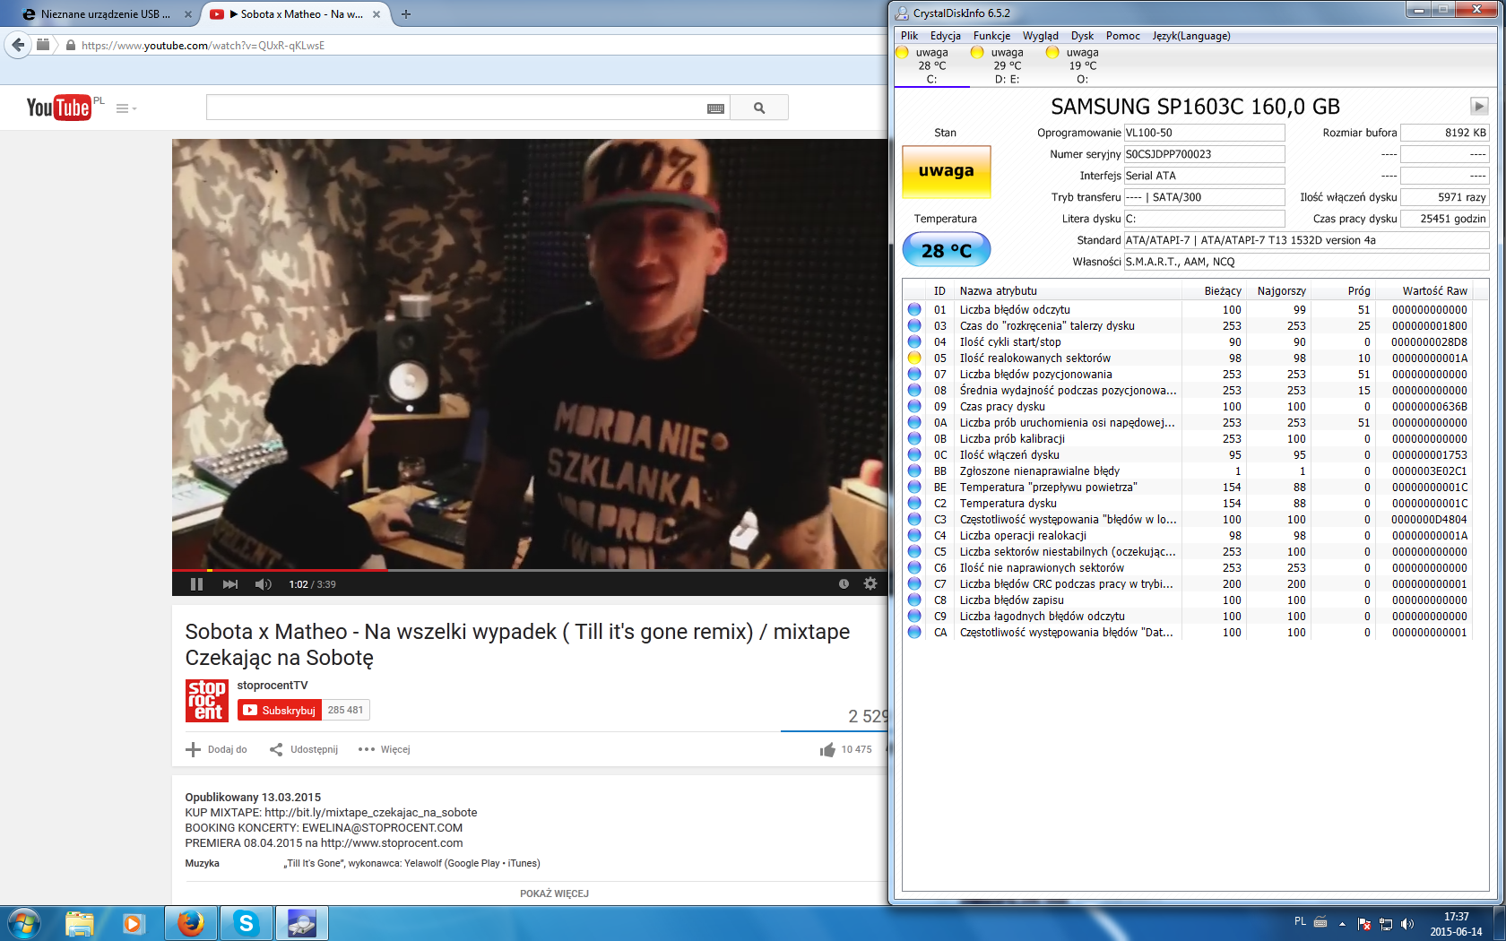Go to next disk arrow button
The image size is (1506, 941).
(x=1479, y=106)
